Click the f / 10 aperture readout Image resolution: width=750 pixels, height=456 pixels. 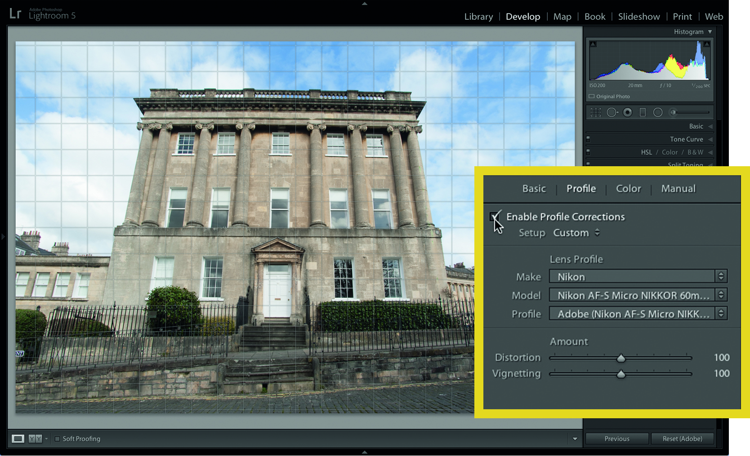tap(665, 85)
